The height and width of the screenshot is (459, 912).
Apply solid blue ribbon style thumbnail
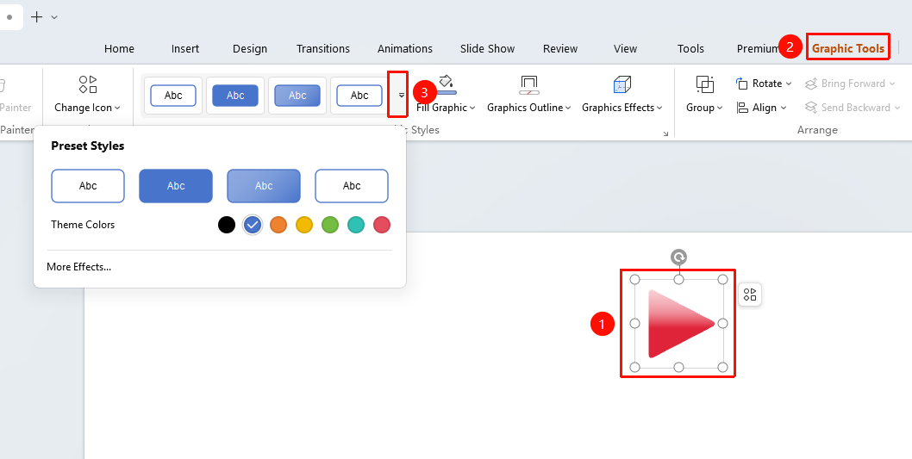235,96
